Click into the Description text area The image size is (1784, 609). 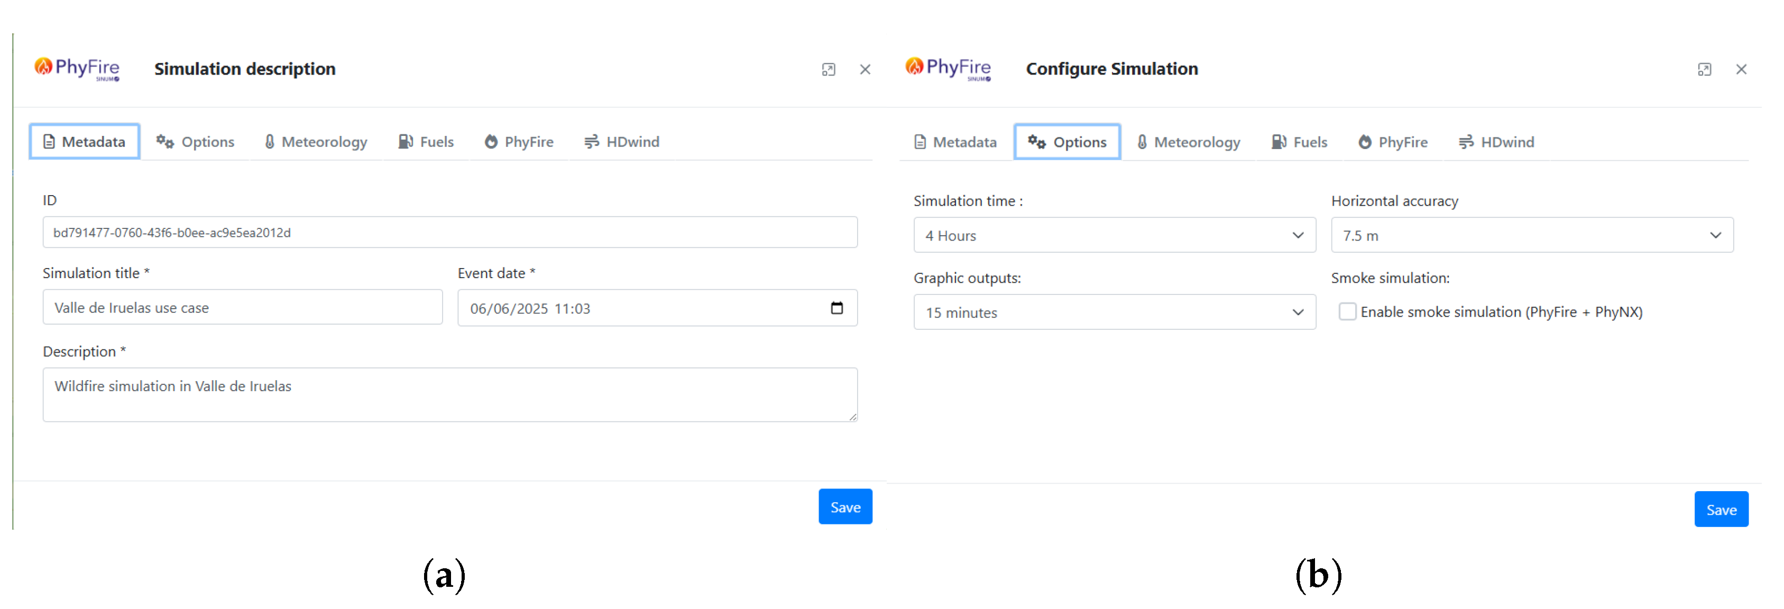[449, 394]
